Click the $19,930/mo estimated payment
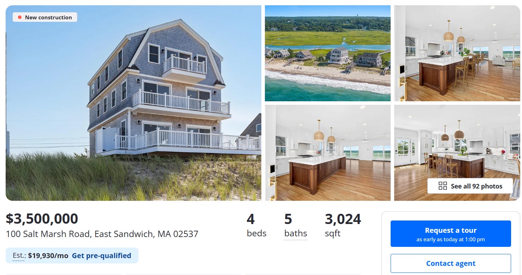 [48, 256]
